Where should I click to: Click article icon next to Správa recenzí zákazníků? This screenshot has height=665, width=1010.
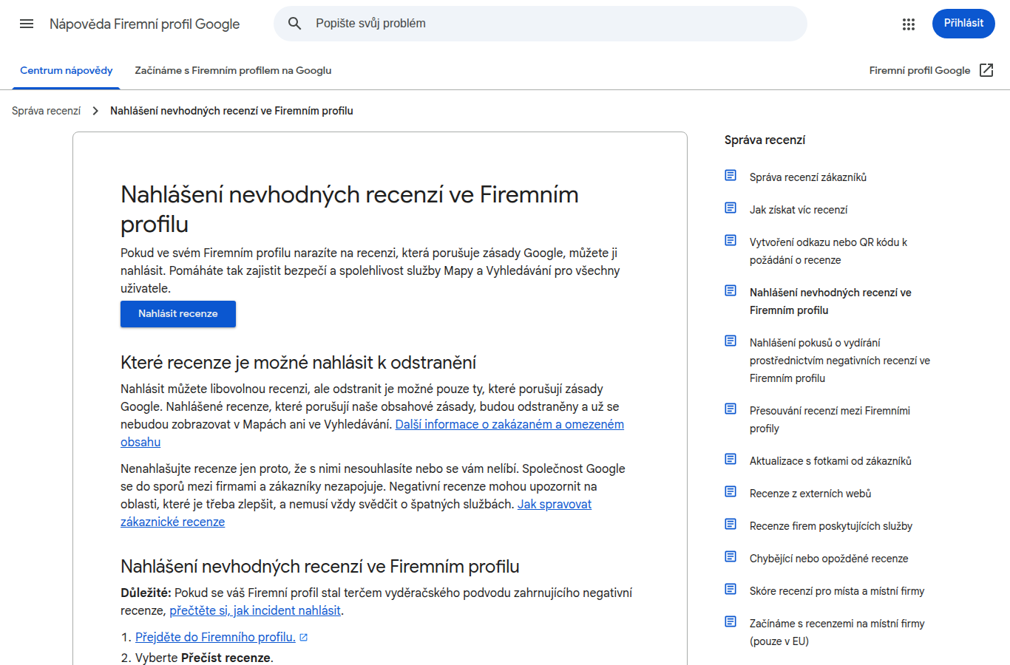[x=731, y=175]
